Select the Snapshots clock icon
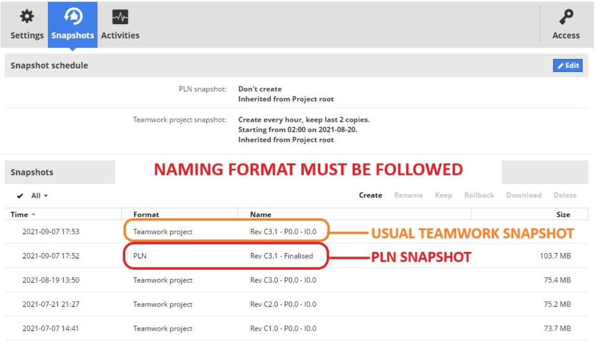This screenshot has width=596, height=341. [73, 17]
